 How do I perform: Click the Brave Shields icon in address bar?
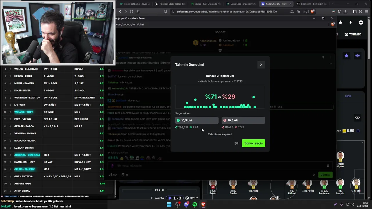pyautogui.click(x=312, y=12)
